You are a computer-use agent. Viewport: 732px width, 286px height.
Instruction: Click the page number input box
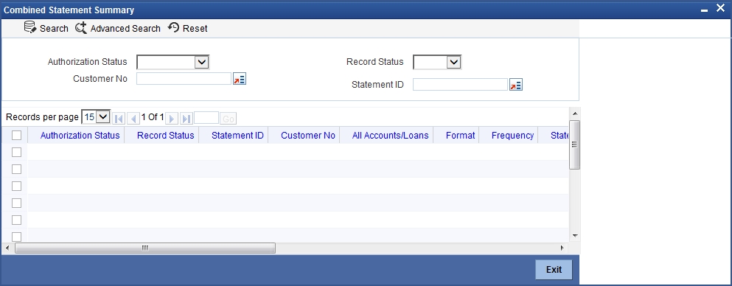(206, 118)
